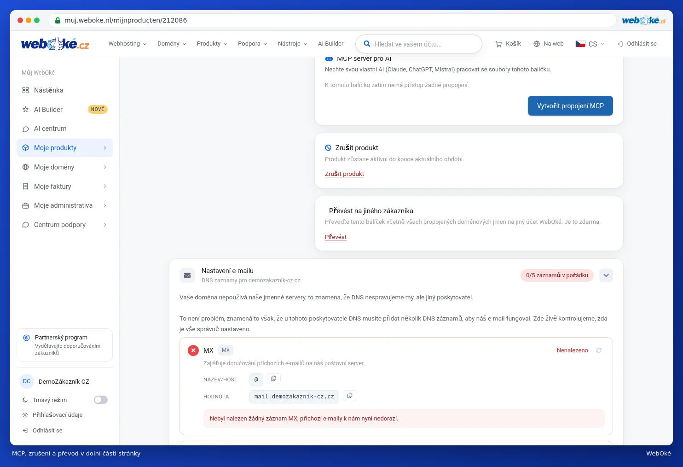Open the Košík shopping cart

[x=508, y=44]
